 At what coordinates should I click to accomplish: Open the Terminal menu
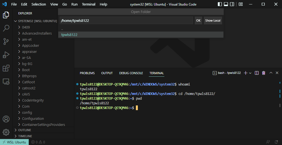[x=88, y=4]
